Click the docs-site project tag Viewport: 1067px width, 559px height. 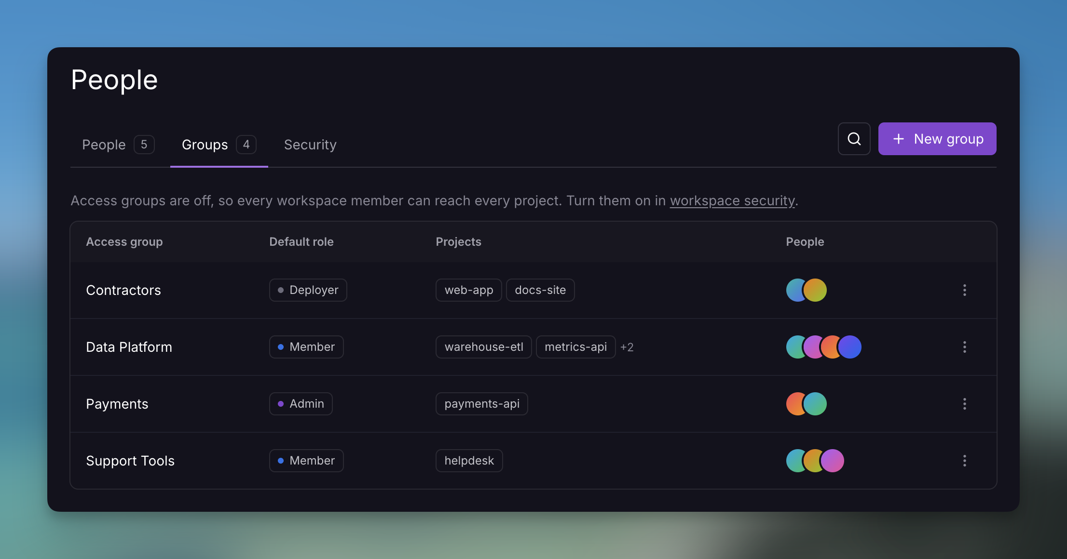click(x=540, y=290)
